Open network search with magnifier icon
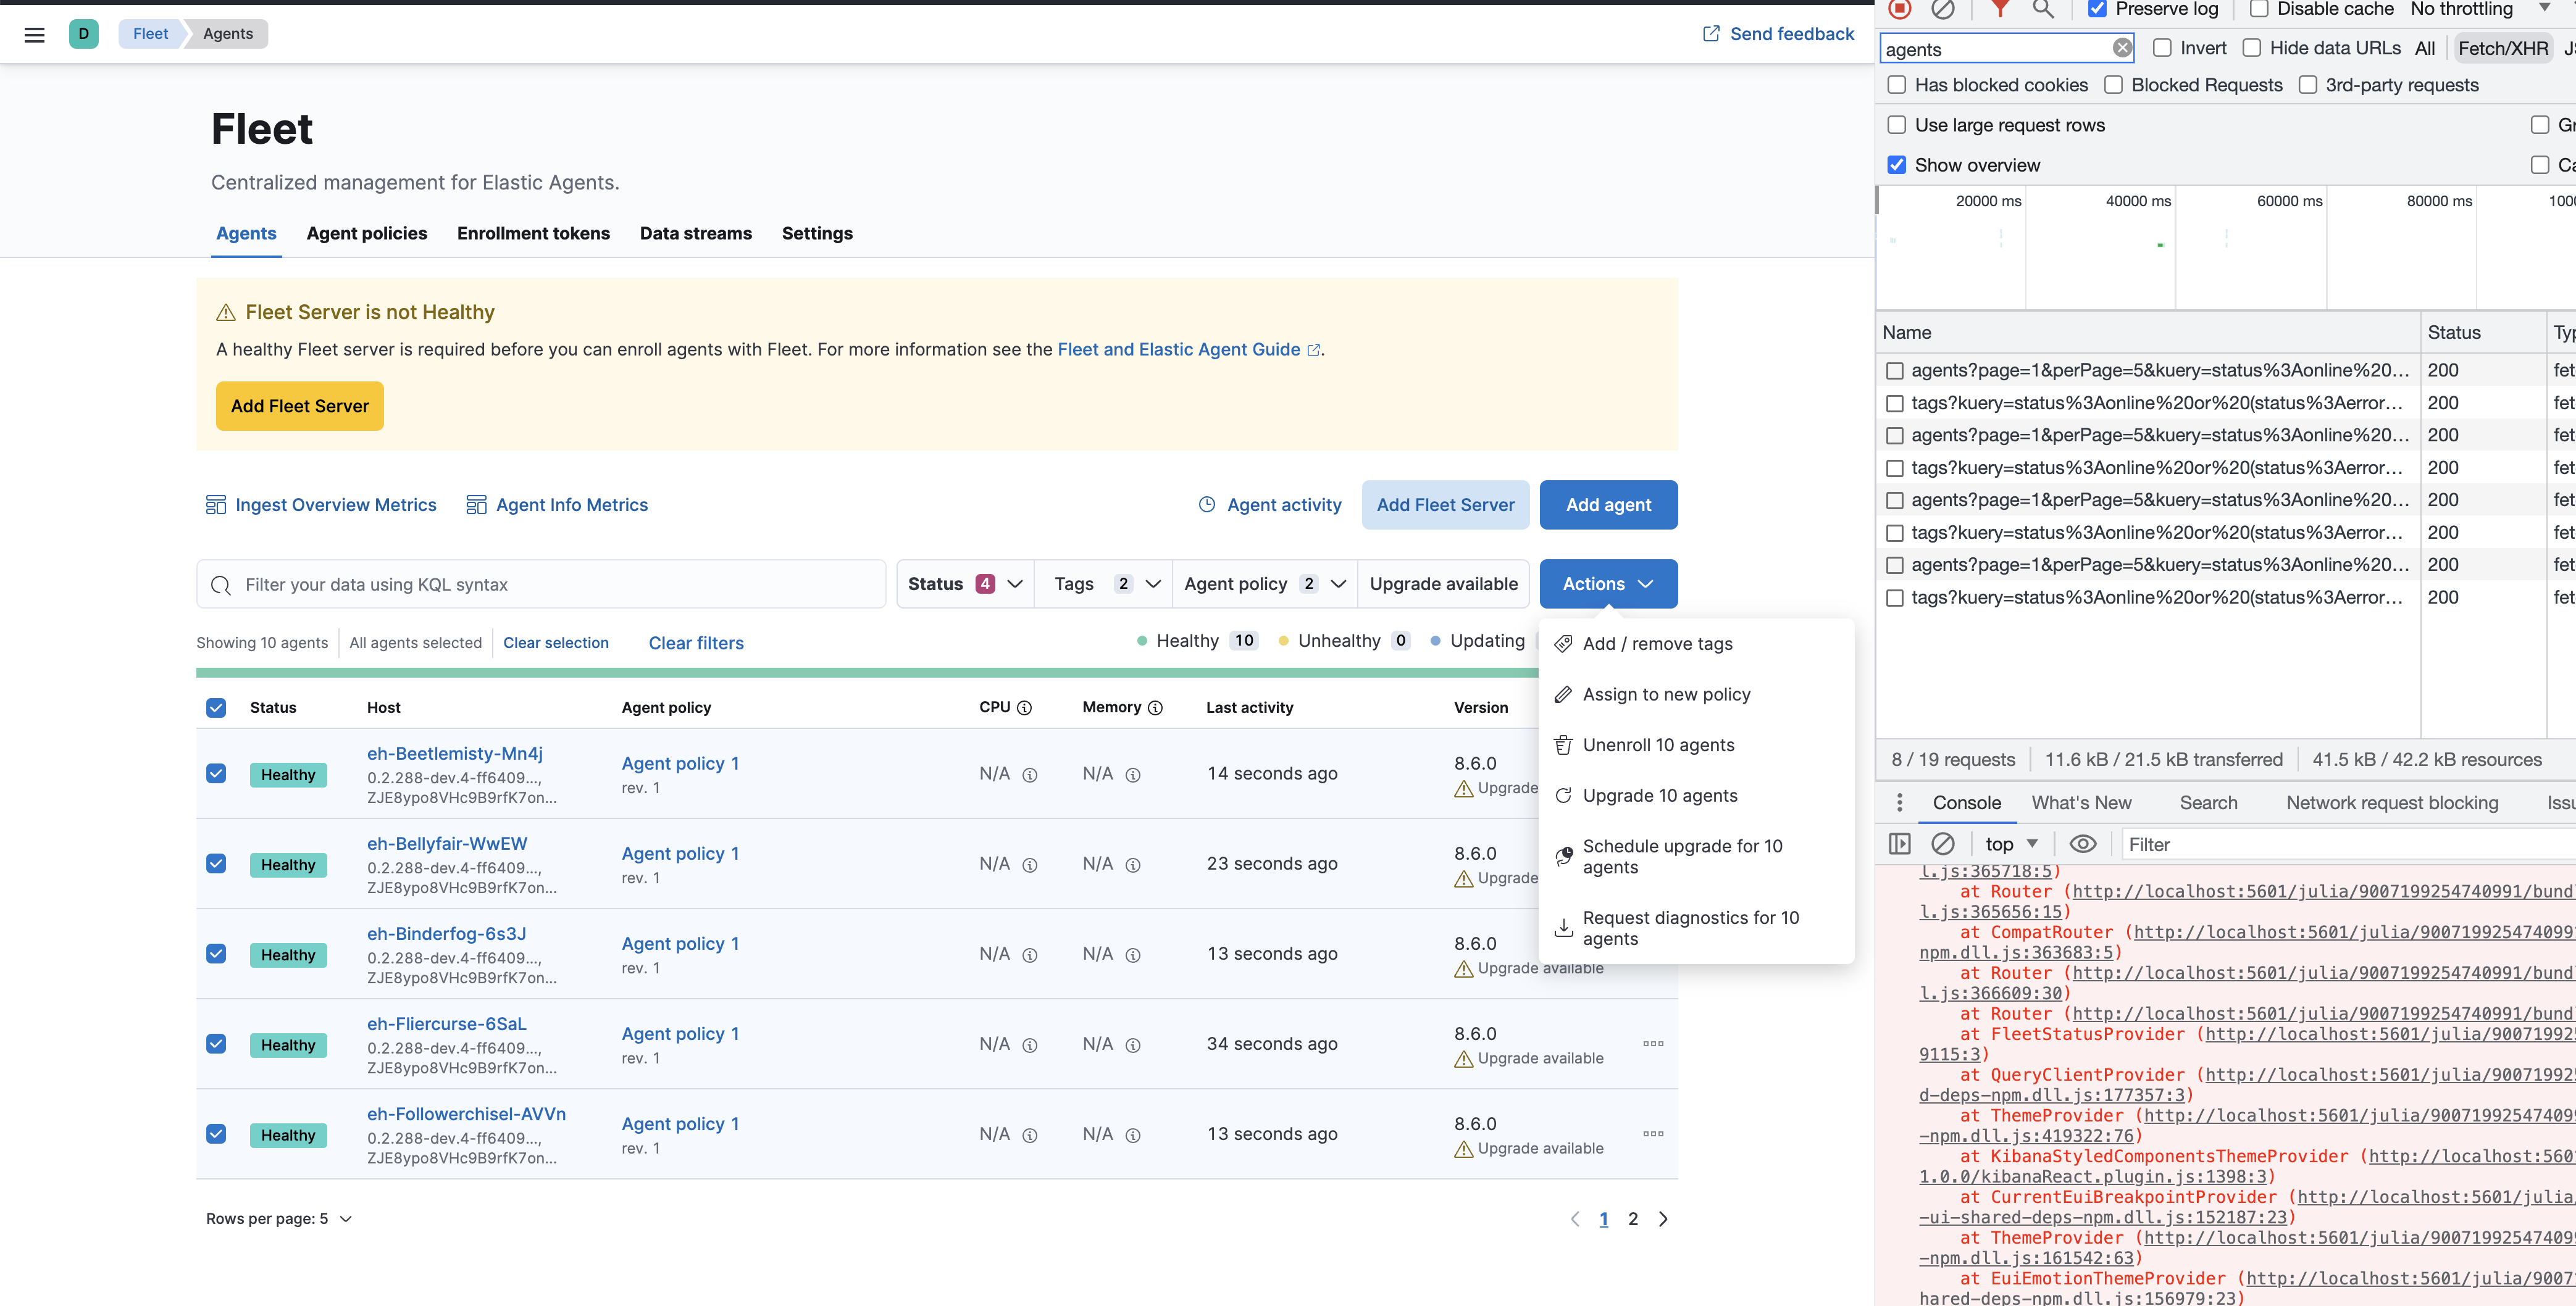The height and width of the screenshot is (1306, 2576). (x=2043, y=9)
